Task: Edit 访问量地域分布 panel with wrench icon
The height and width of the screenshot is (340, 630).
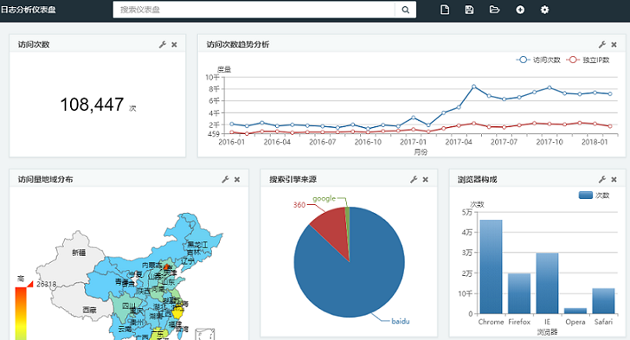Action: tap(225, 180)
